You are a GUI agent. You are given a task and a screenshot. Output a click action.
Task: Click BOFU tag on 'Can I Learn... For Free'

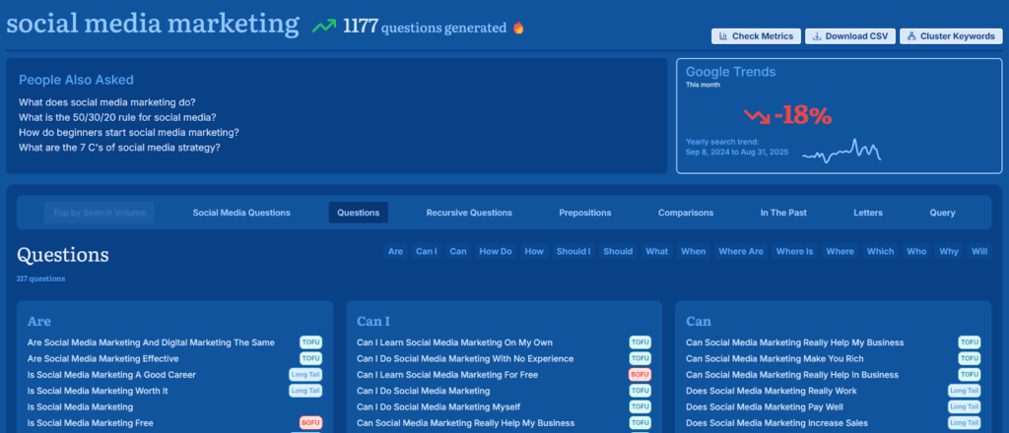tap(640, 375)
